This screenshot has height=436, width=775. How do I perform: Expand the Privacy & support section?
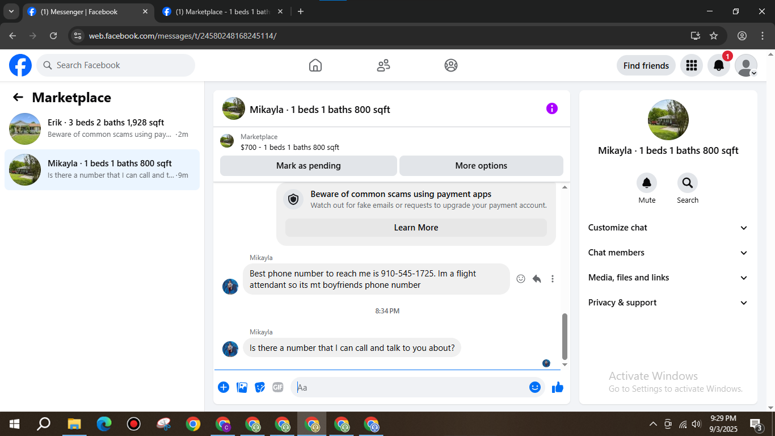668,303
